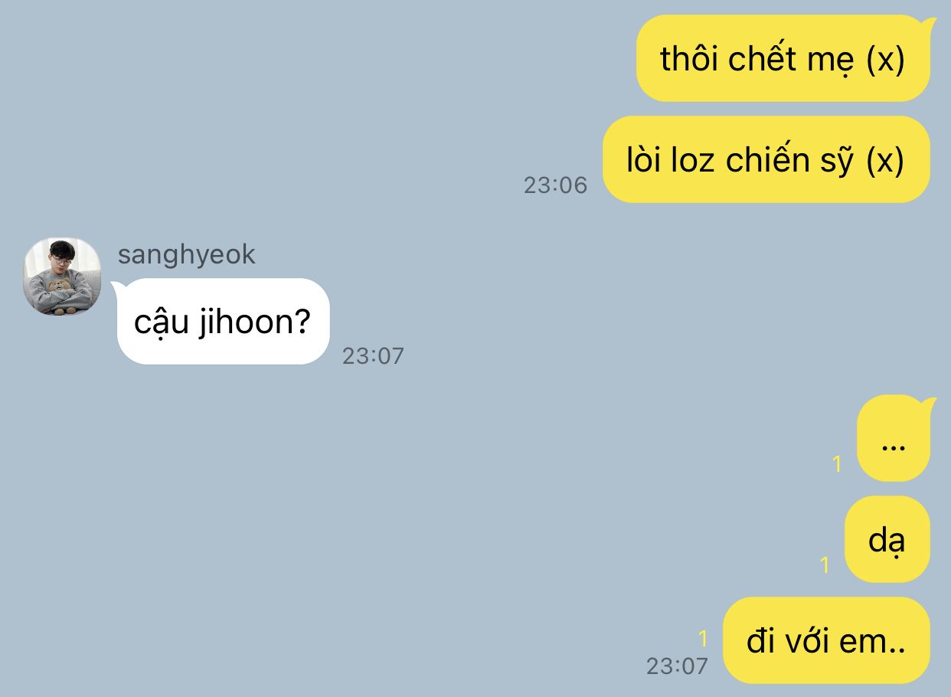The image size is (951, 697).
Task: Select the "lời loz chiến sỹ (x)" message
Action: (766, 159)
